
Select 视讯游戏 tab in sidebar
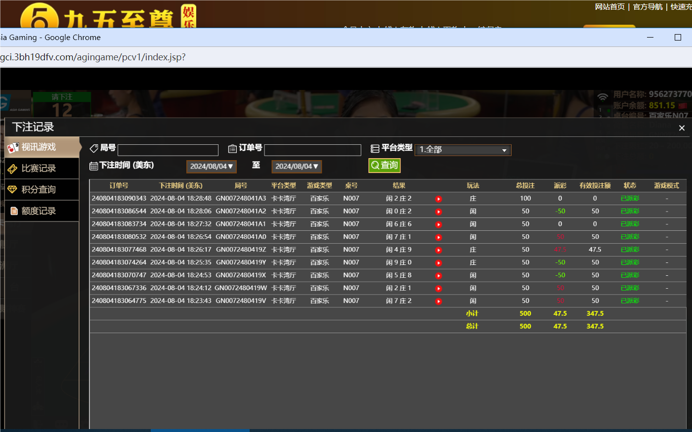pyautogui.click(x=39, y=147)
